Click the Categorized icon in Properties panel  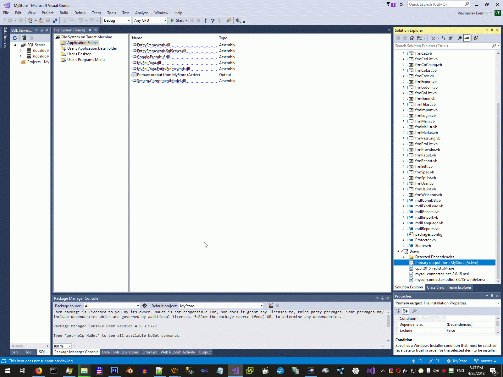[x=398, y=311]
